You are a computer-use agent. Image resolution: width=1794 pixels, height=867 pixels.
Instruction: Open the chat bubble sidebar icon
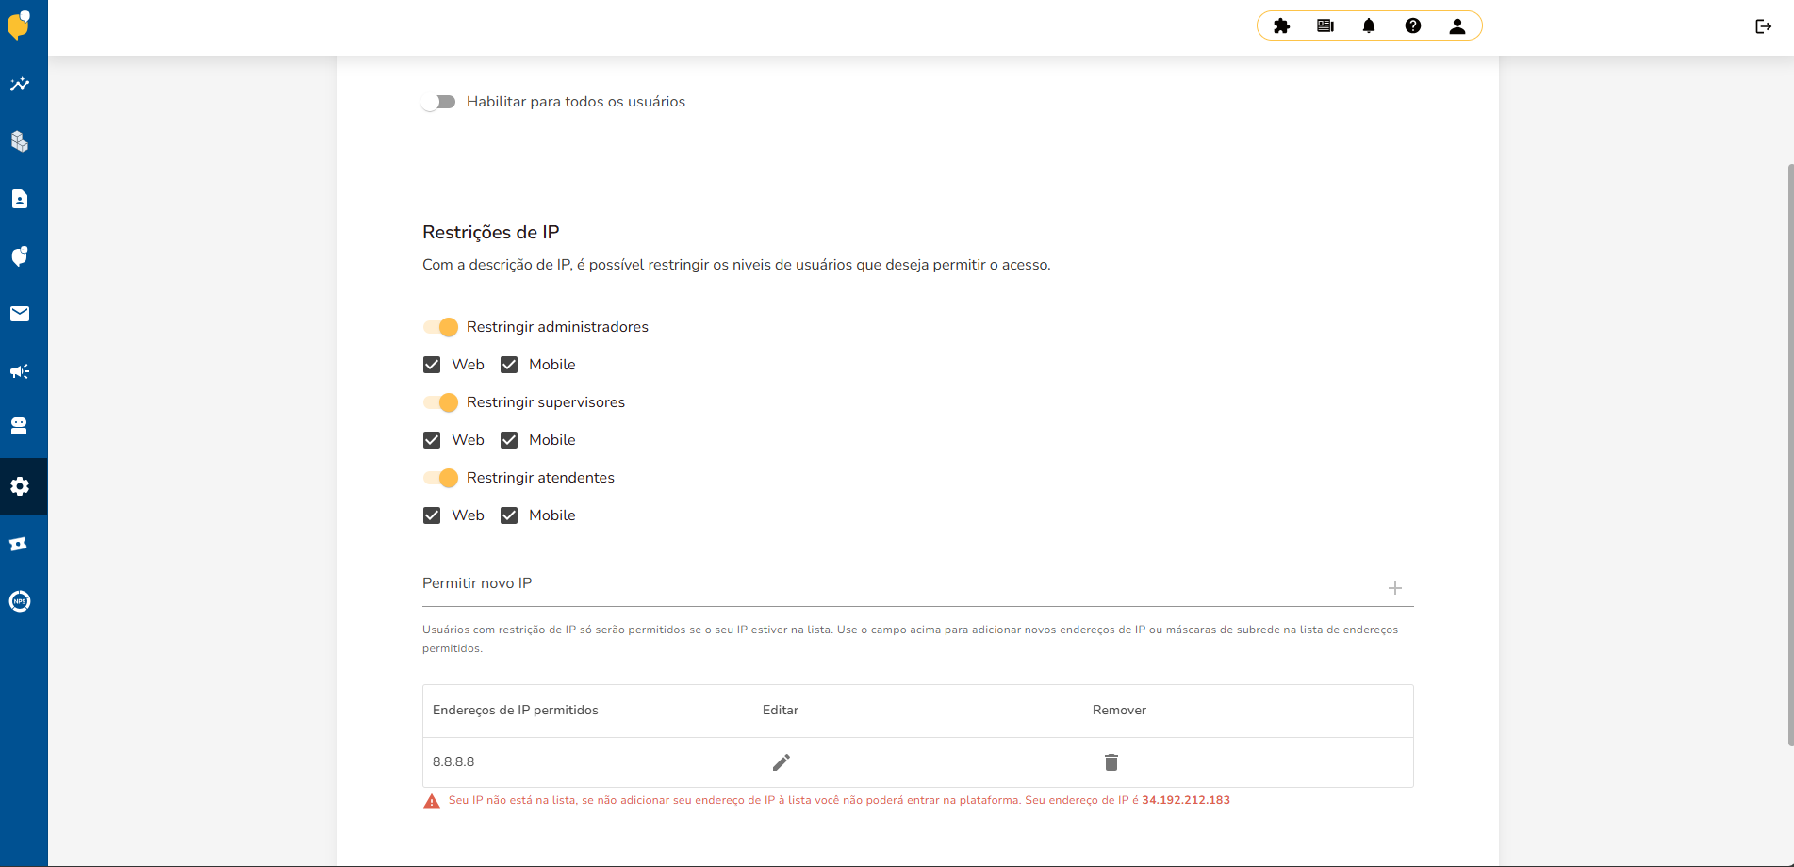(x=20, y=256)
